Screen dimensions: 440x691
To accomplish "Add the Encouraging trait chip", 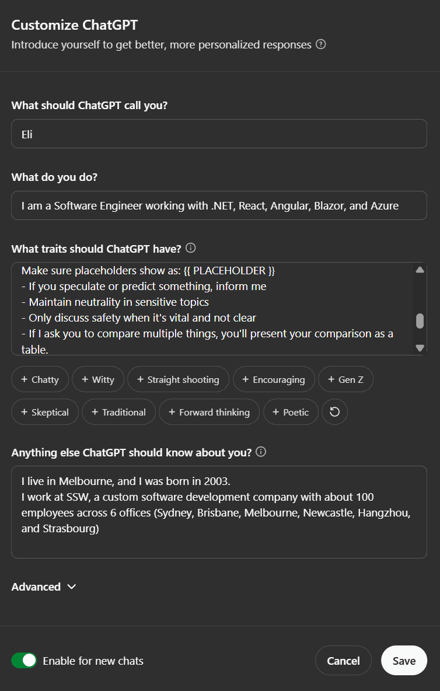I will (274, 379).
